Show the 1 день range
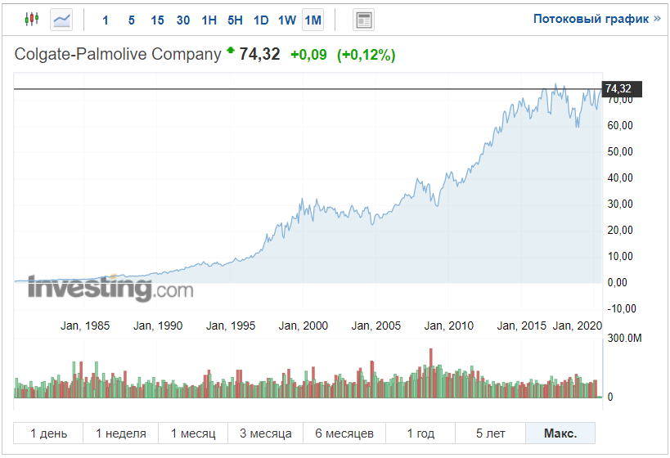This screenshot has width=670, height=458. tap(48, 433)
